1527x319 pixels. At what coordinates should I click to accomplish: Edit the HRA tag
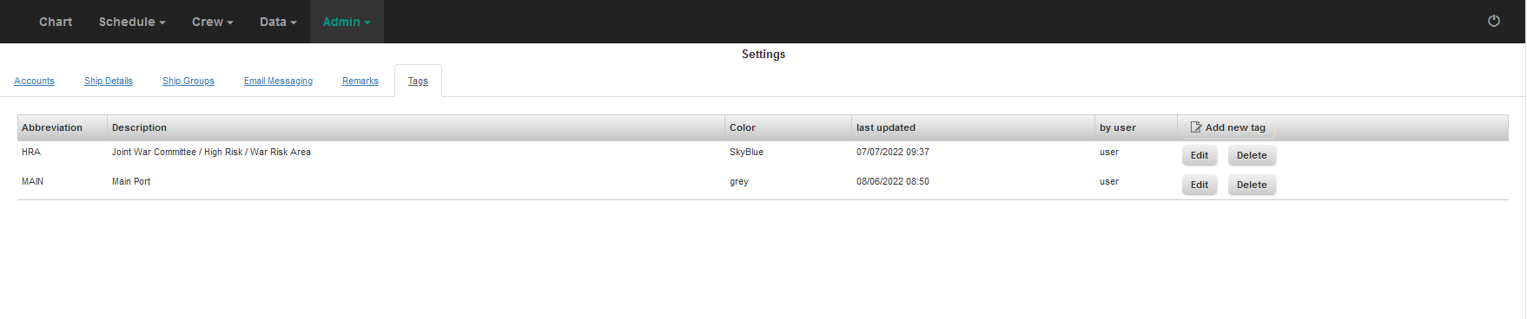point(1200,155)
